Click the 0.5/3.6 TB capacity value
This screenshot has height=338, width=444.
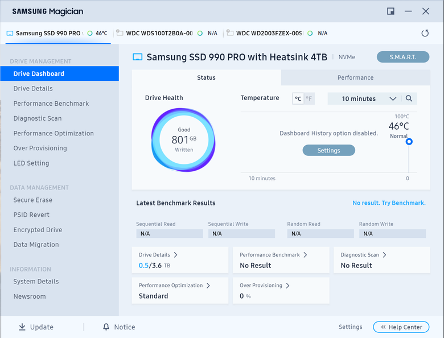click(x=154, y=266)
